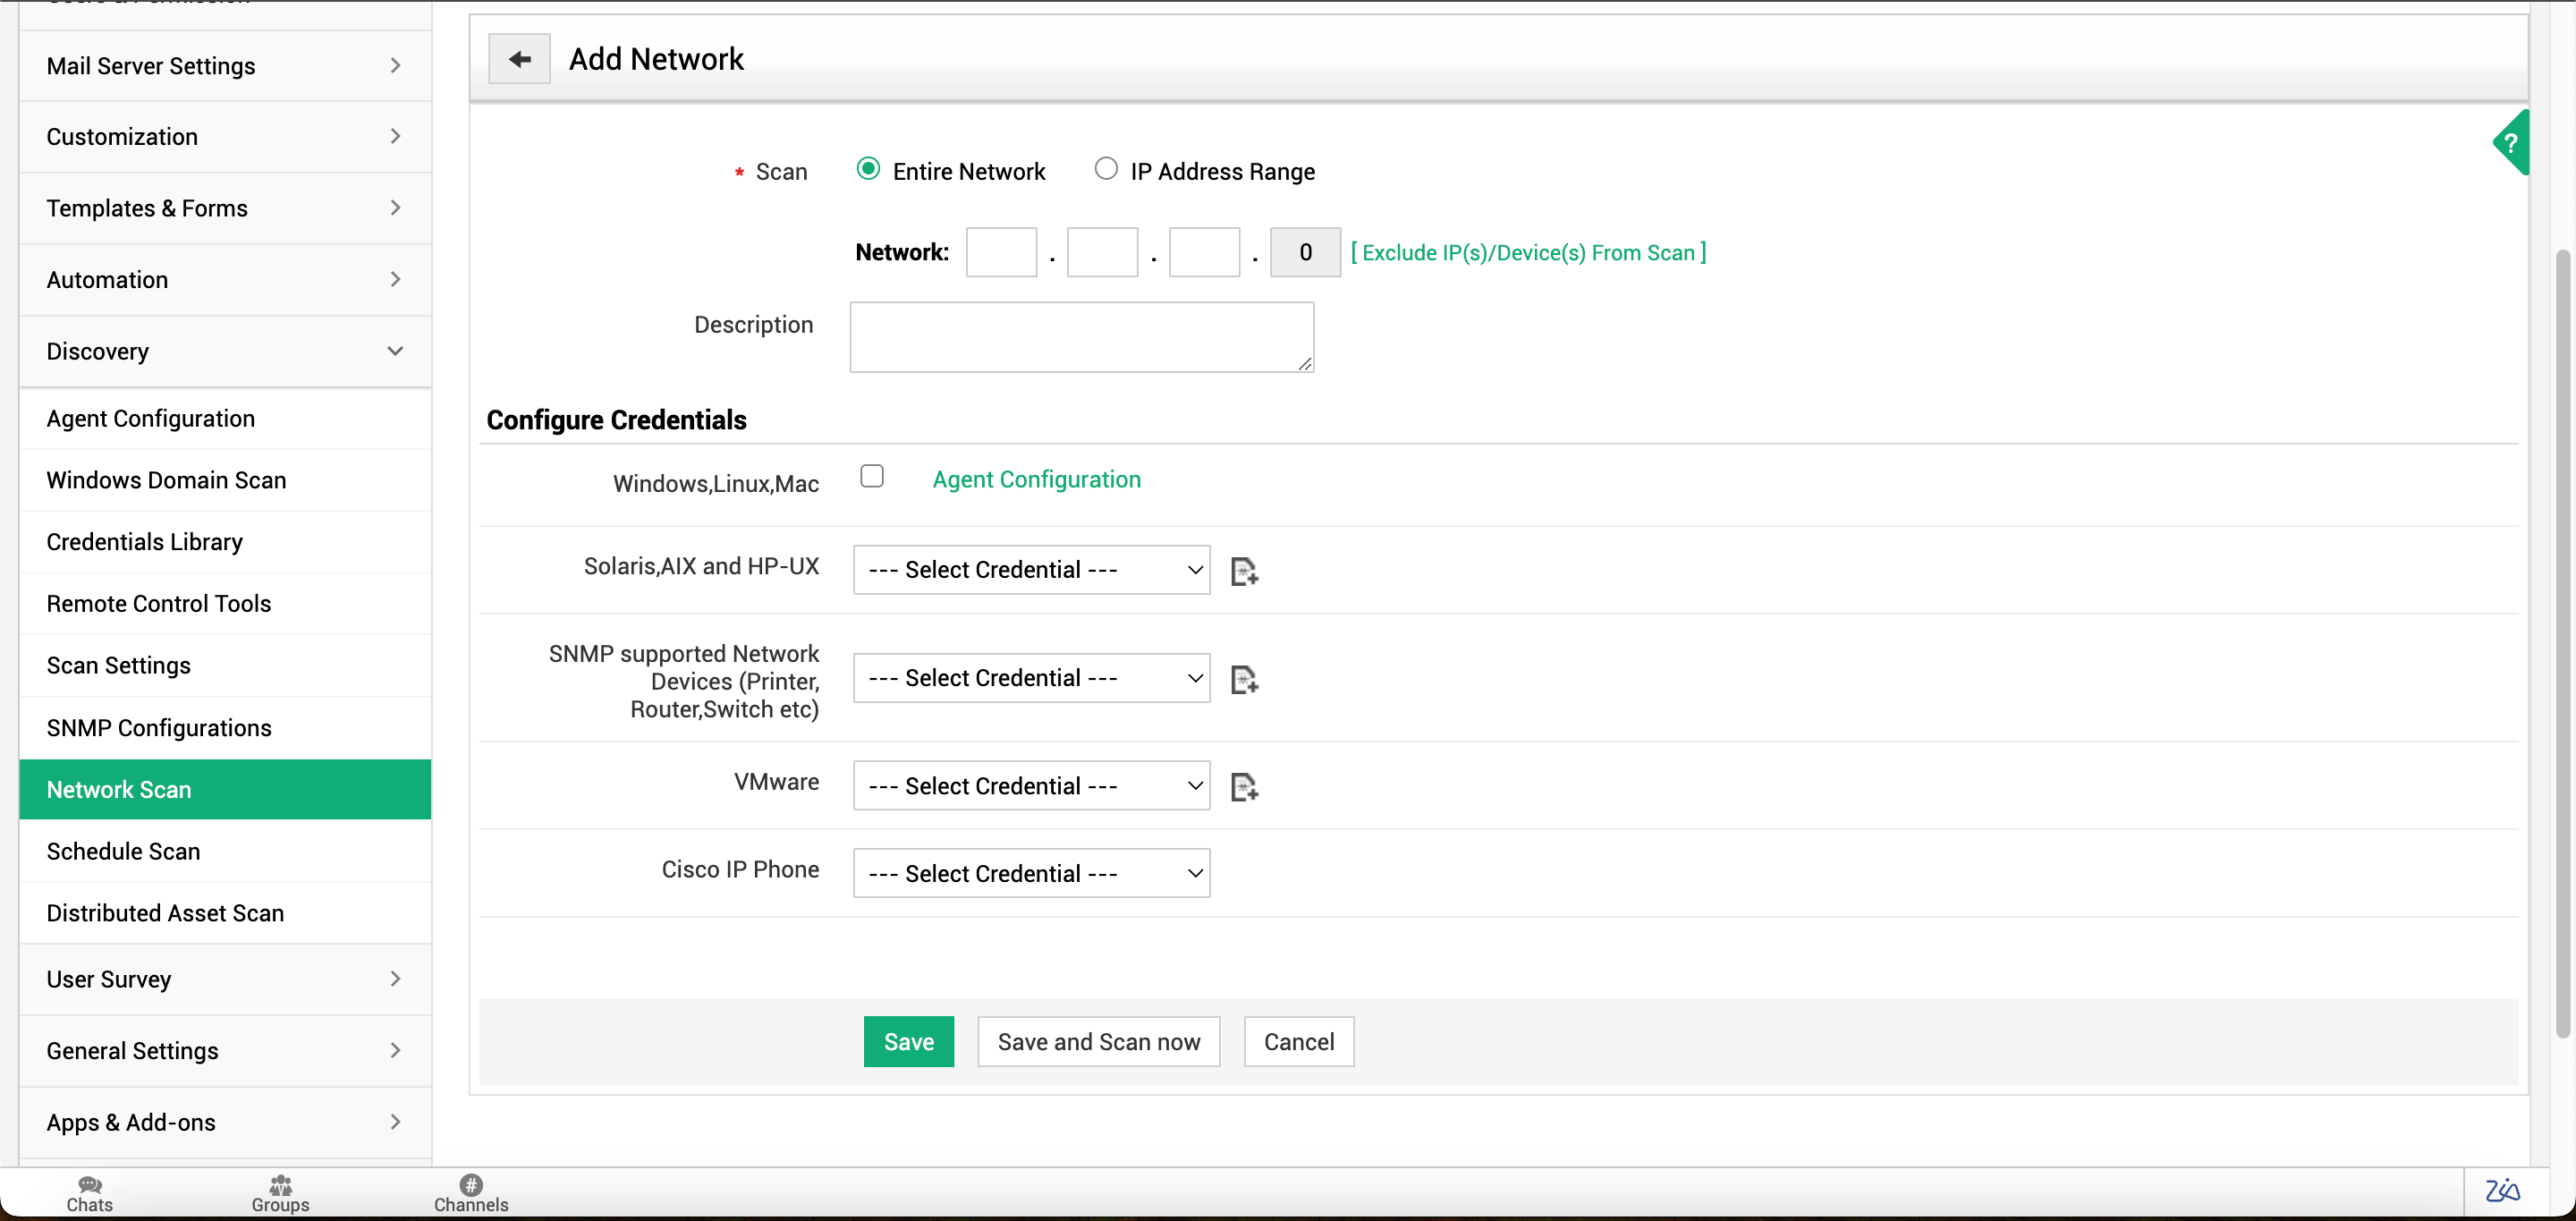Add new credential beside VMware dropdown
This screenshot has width=2576, height=1221.
pos(1244,787)
